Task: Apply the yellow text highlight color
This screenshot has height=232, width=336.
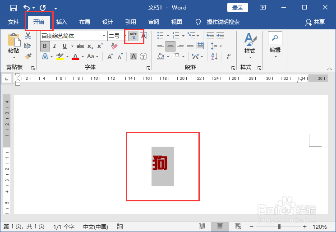Action: point(60,56)
